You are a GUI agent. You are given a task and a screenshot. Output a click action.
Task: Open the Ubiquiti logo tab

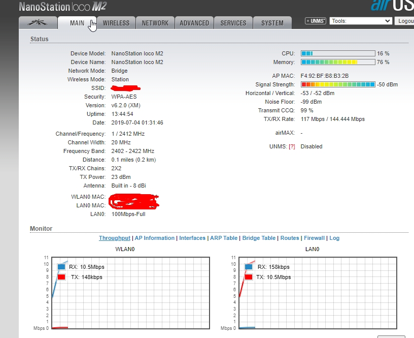pyautogui.click(x=38, y=23)
